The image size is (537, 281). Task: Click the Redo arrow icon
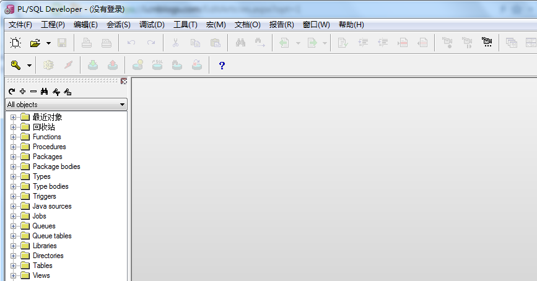pyautogui.click(x=151, y=43)
